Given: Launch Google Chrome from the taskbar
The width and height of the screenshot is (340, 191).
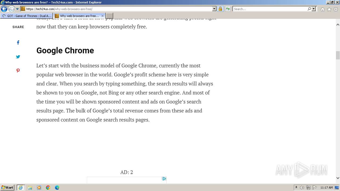Looking at the screenshot, I should (x=48, y=188).
